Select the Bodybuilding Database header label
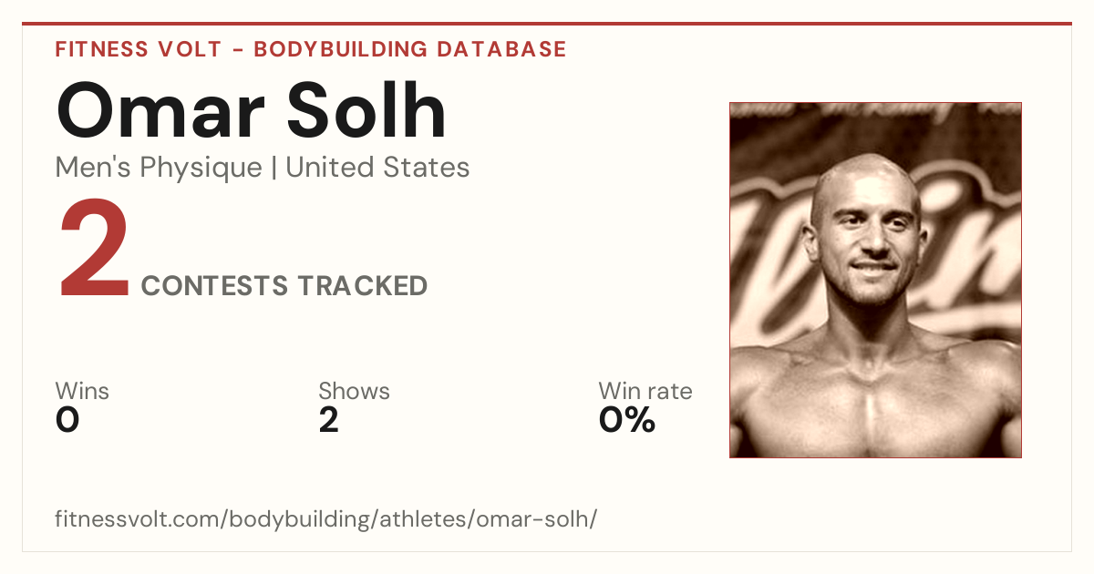1094x574 pixels. (410, 49)
